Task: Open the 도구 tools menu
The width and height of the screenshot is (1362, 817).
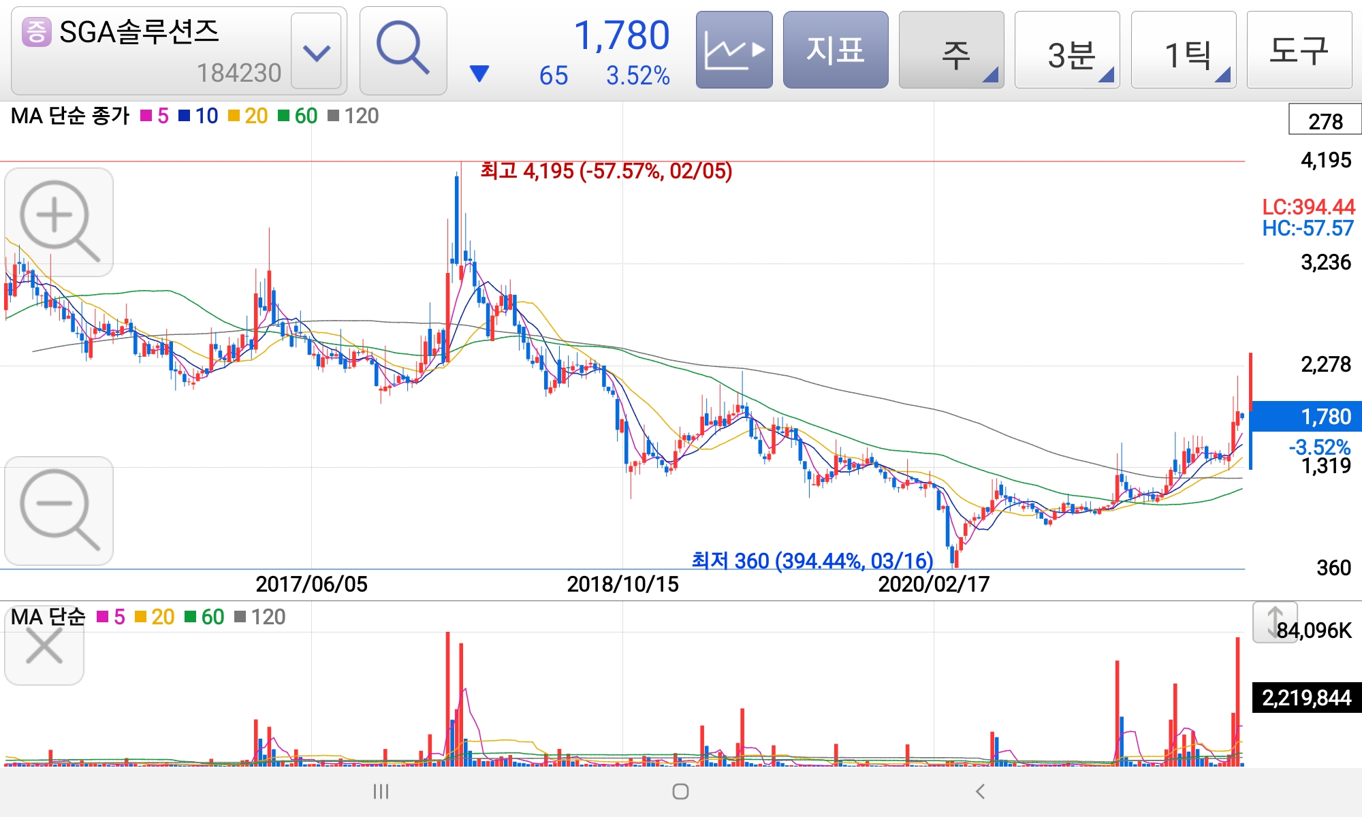Action: (1299, 50)
